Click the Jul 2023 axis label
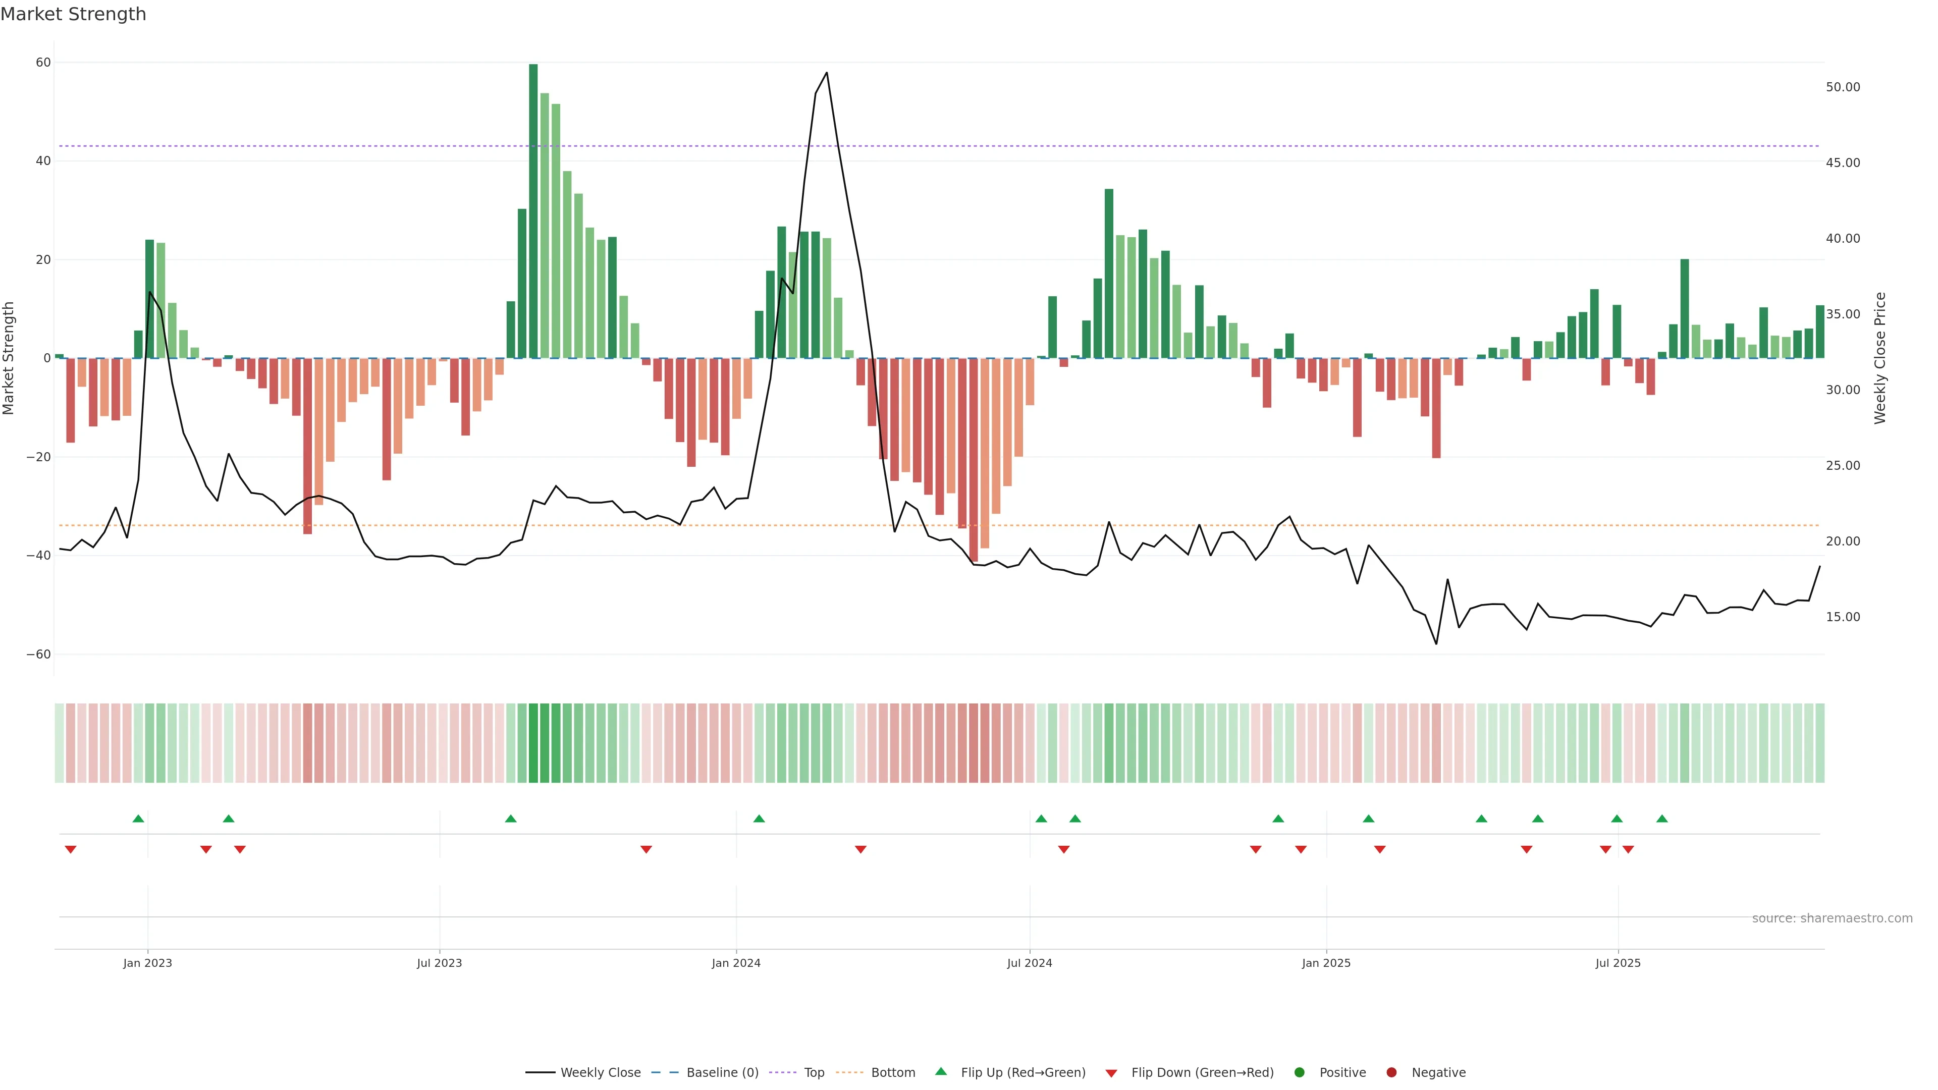Image resolution: width=1938 pixels, height=1090 pixels. 440,963
